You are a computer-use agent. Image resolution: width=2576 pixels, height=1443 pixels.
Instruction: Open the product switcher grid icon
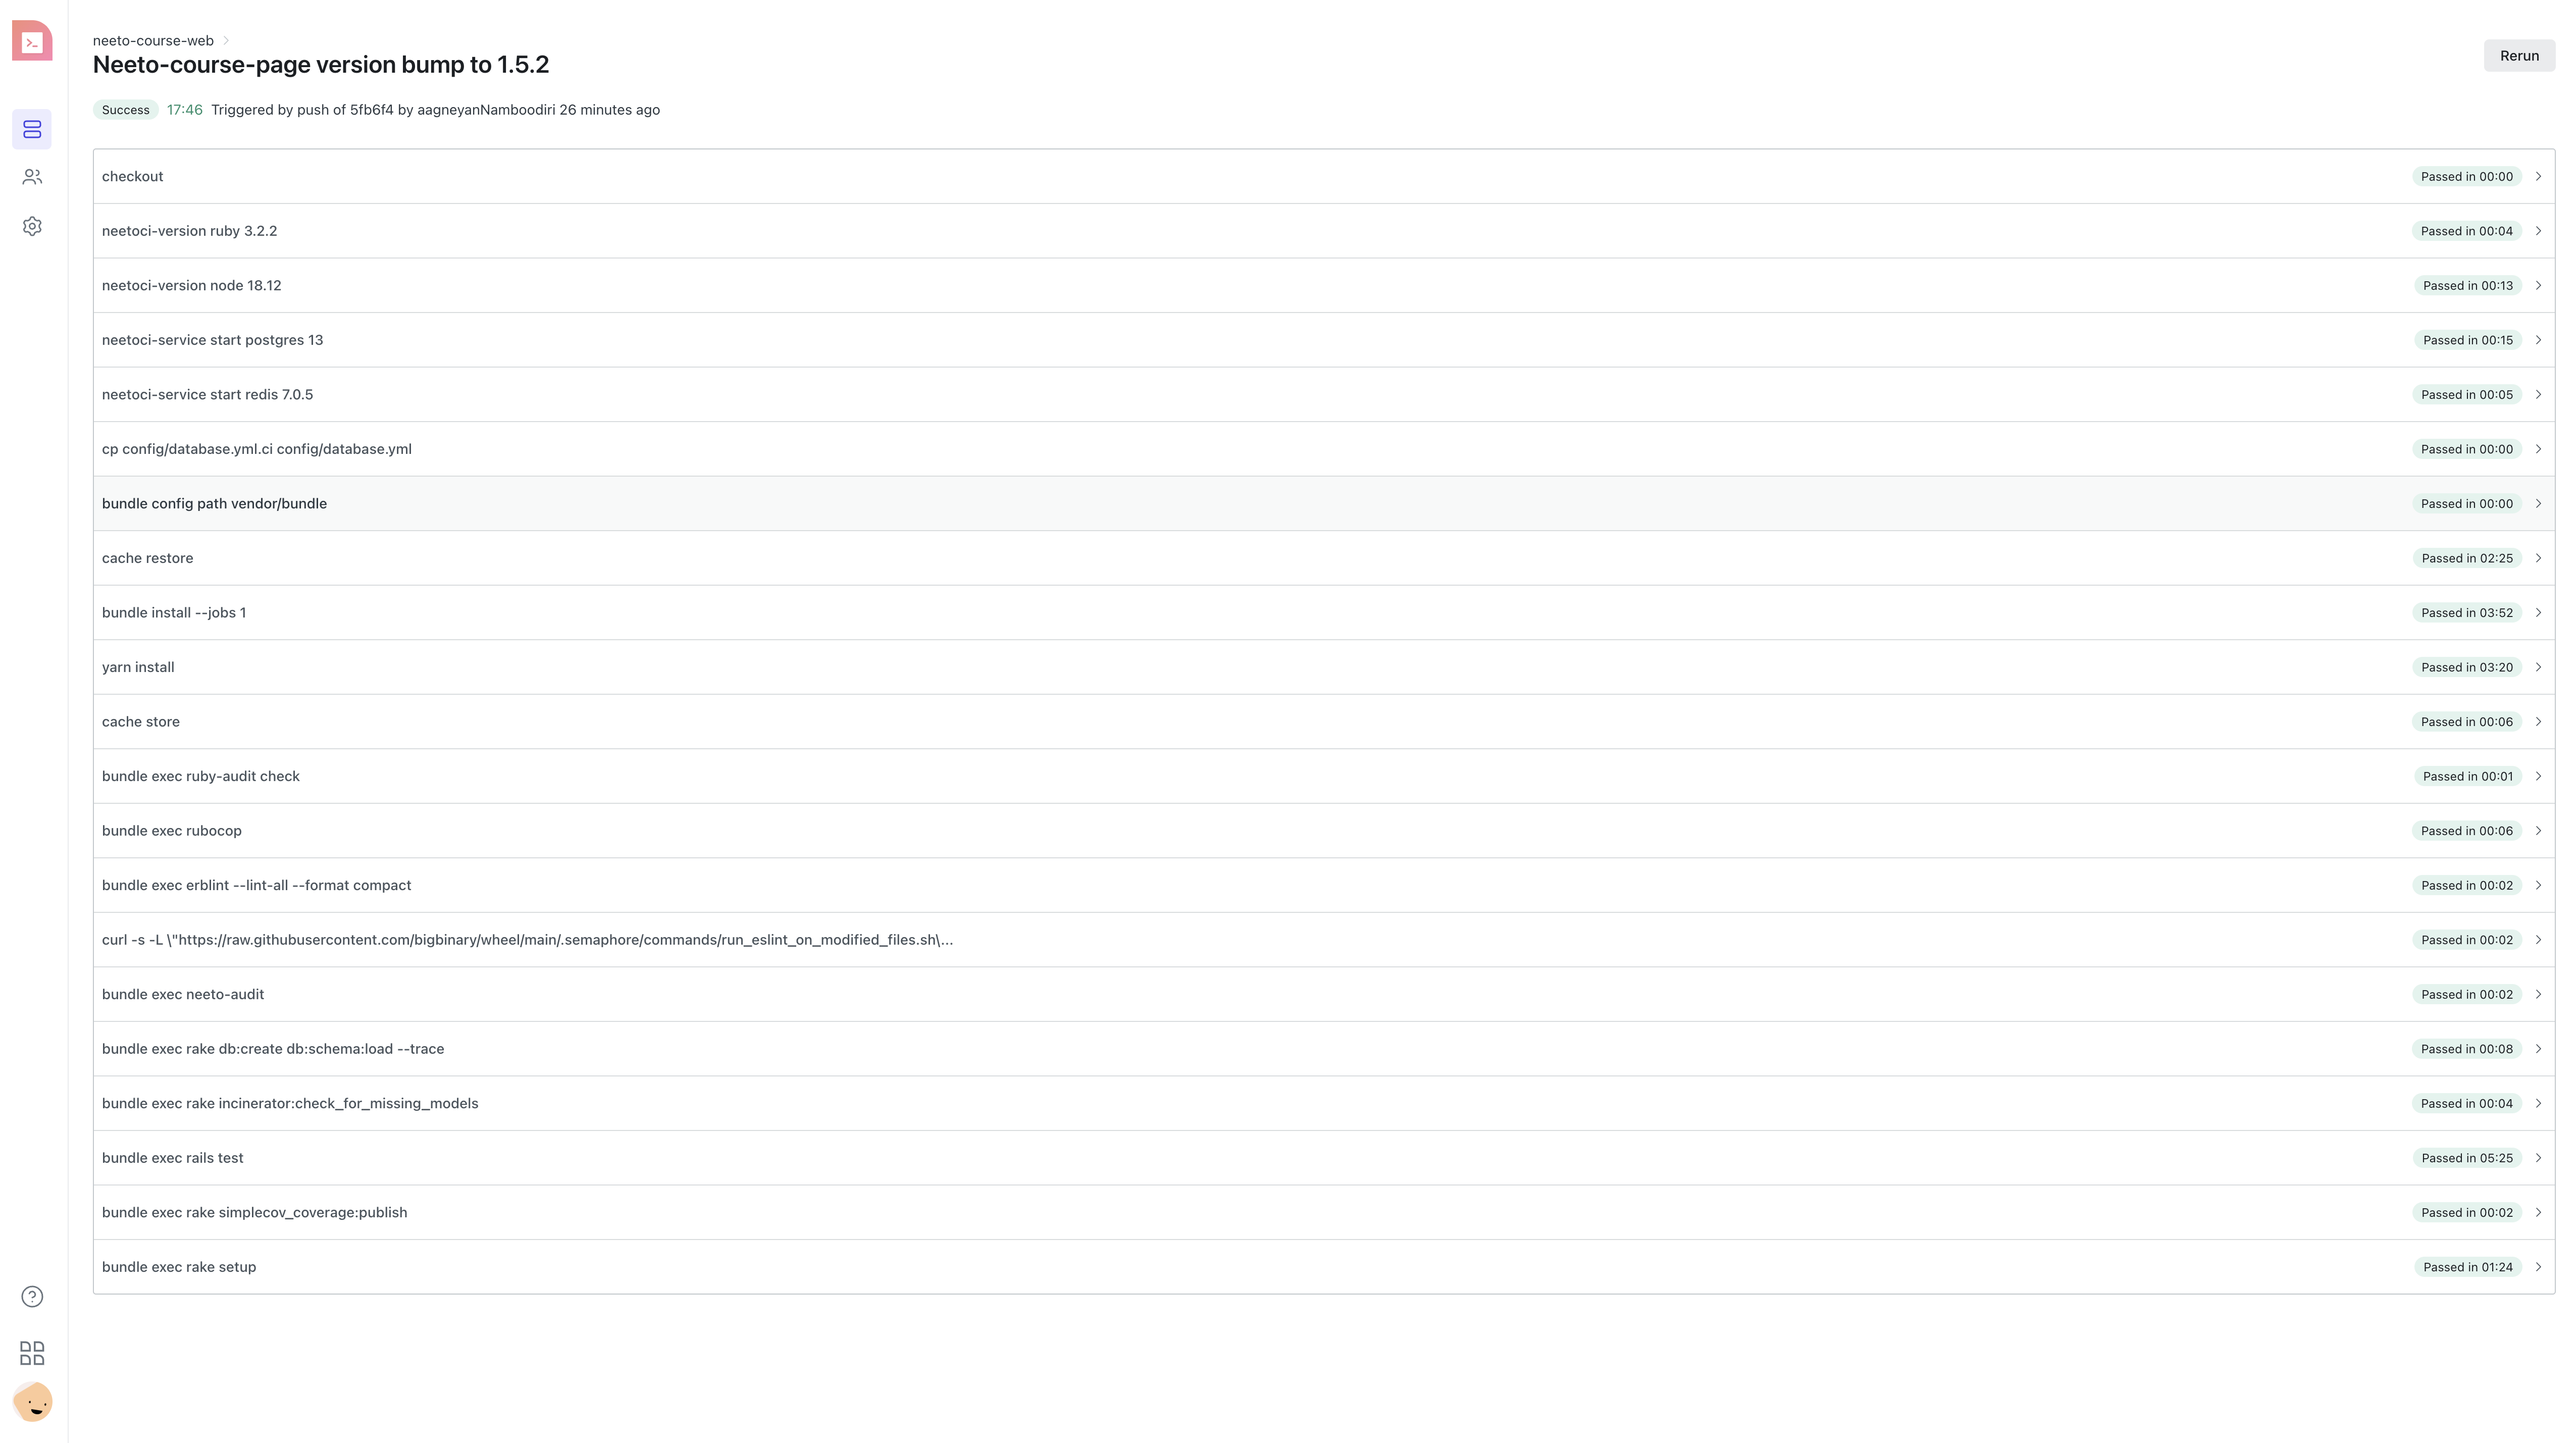pos(32,1353)
